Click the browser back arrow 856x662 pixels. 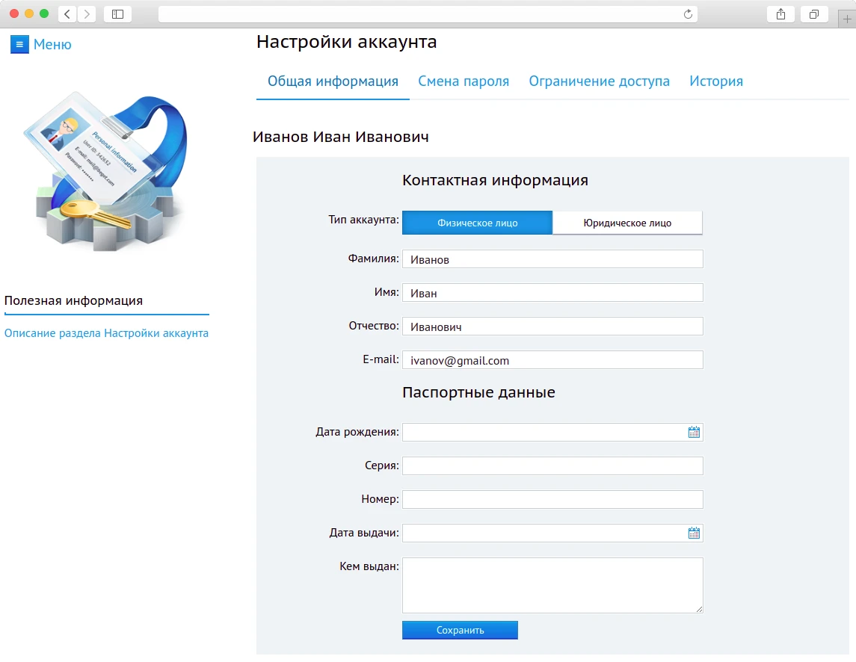tap(67, 13)
